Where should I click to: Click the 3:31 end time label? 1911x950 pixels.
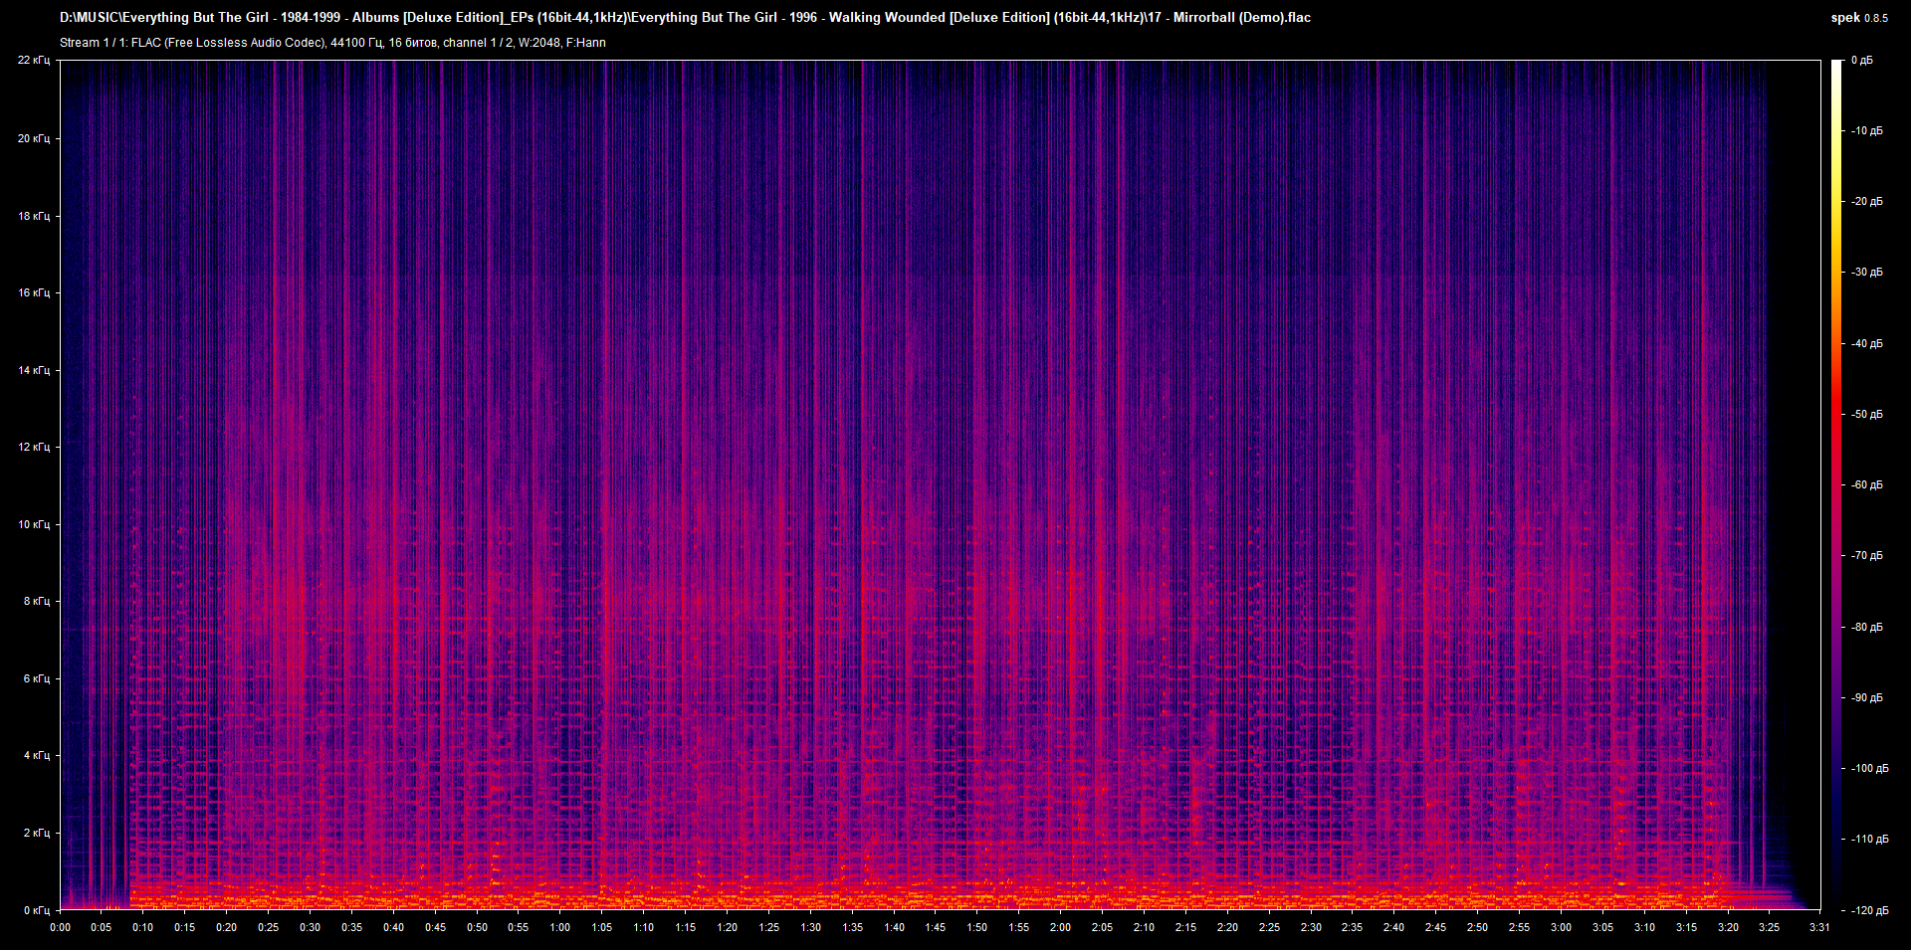click(1819, 928)
